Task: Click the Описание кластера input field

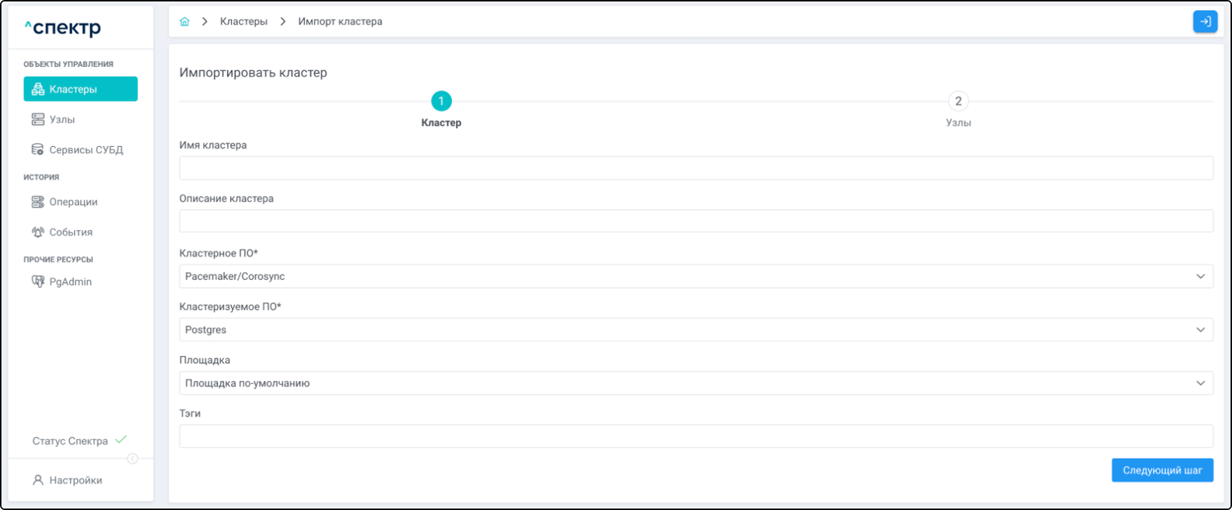Action: pos(696,221)
